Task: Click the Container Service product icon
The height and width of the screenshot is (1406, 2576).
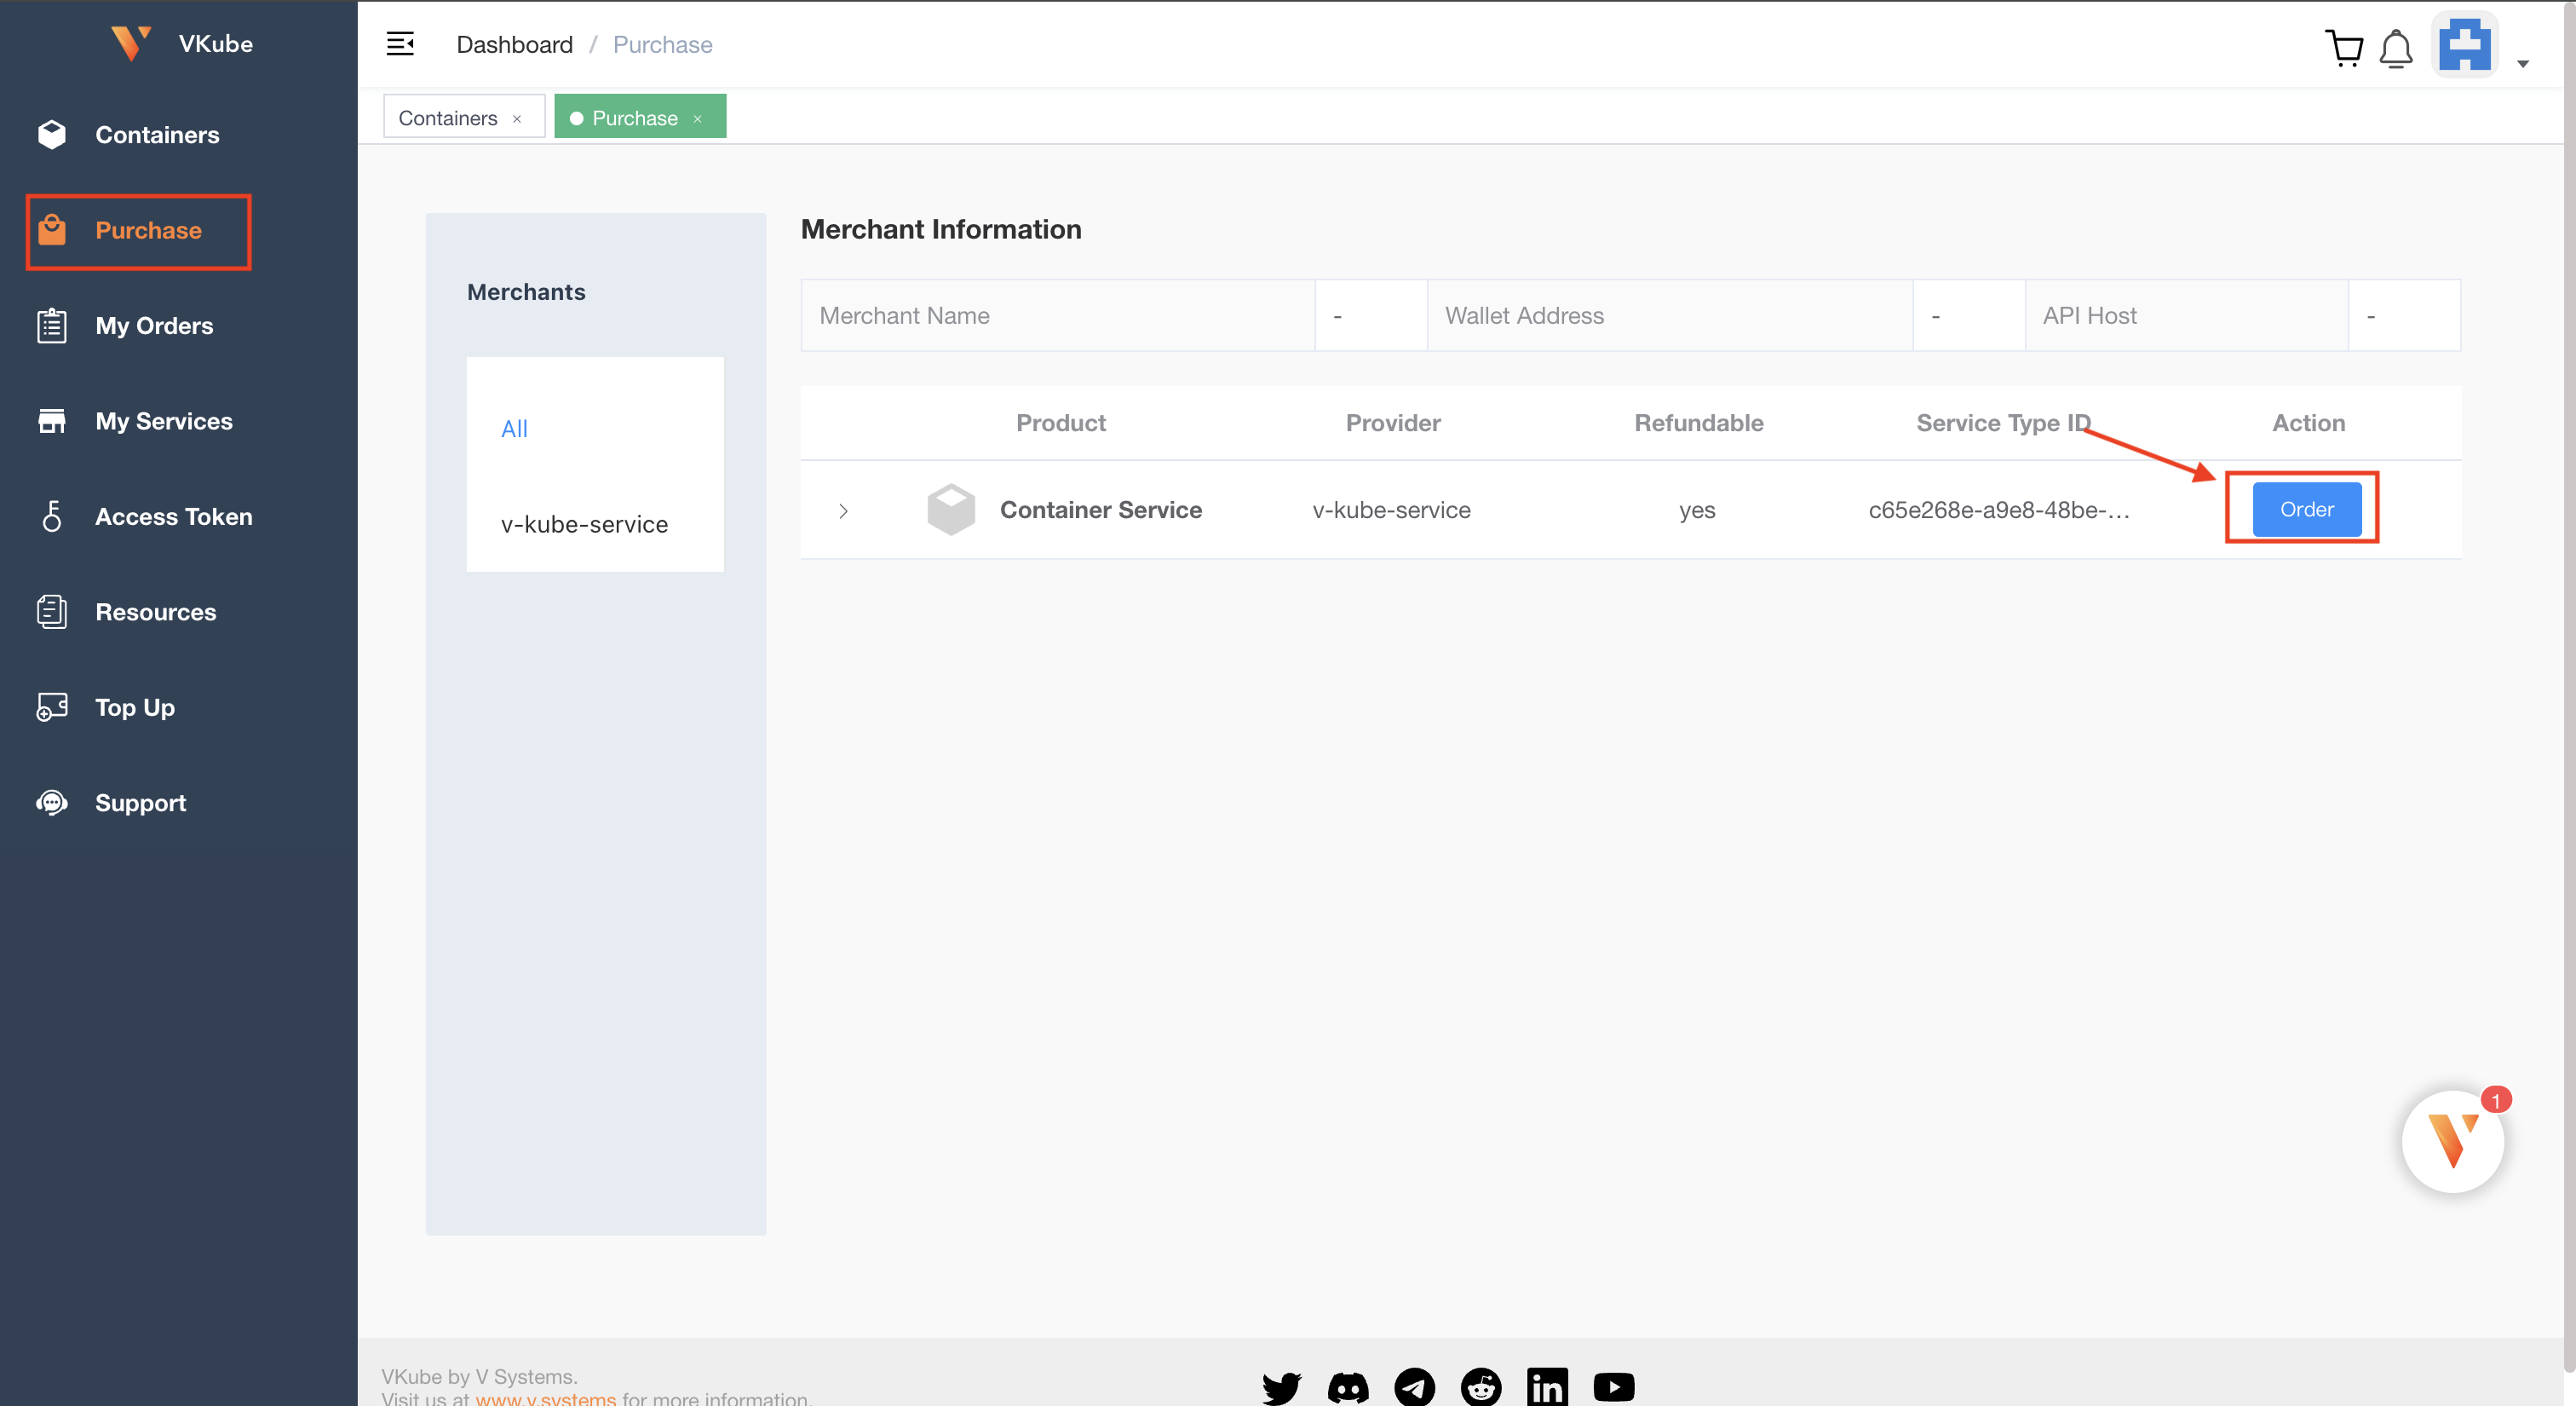Action: 951,510
